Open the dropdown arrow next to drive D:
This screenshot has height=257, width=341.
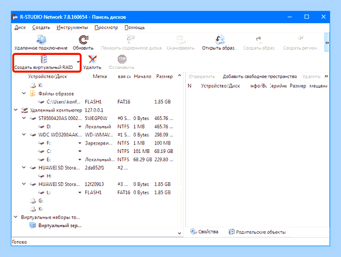tap(80, 127)
